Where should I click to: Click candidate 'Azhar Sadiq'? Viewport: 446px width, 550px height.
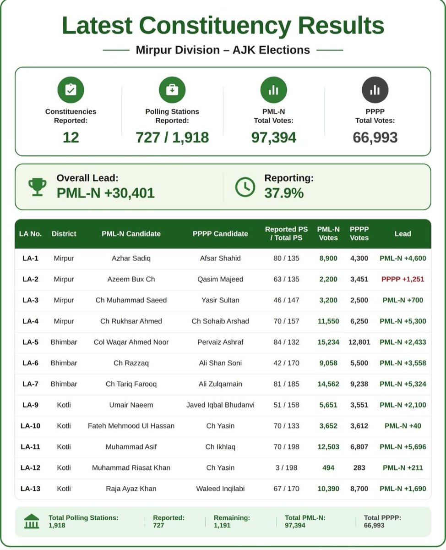[131, 258]
